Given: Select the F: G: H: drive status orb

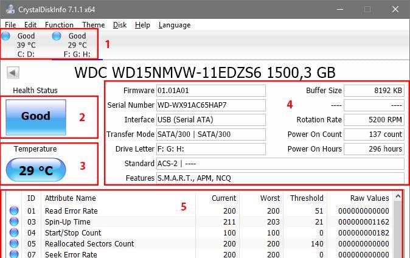Looking at the screenshot, I should coord(57,37).
